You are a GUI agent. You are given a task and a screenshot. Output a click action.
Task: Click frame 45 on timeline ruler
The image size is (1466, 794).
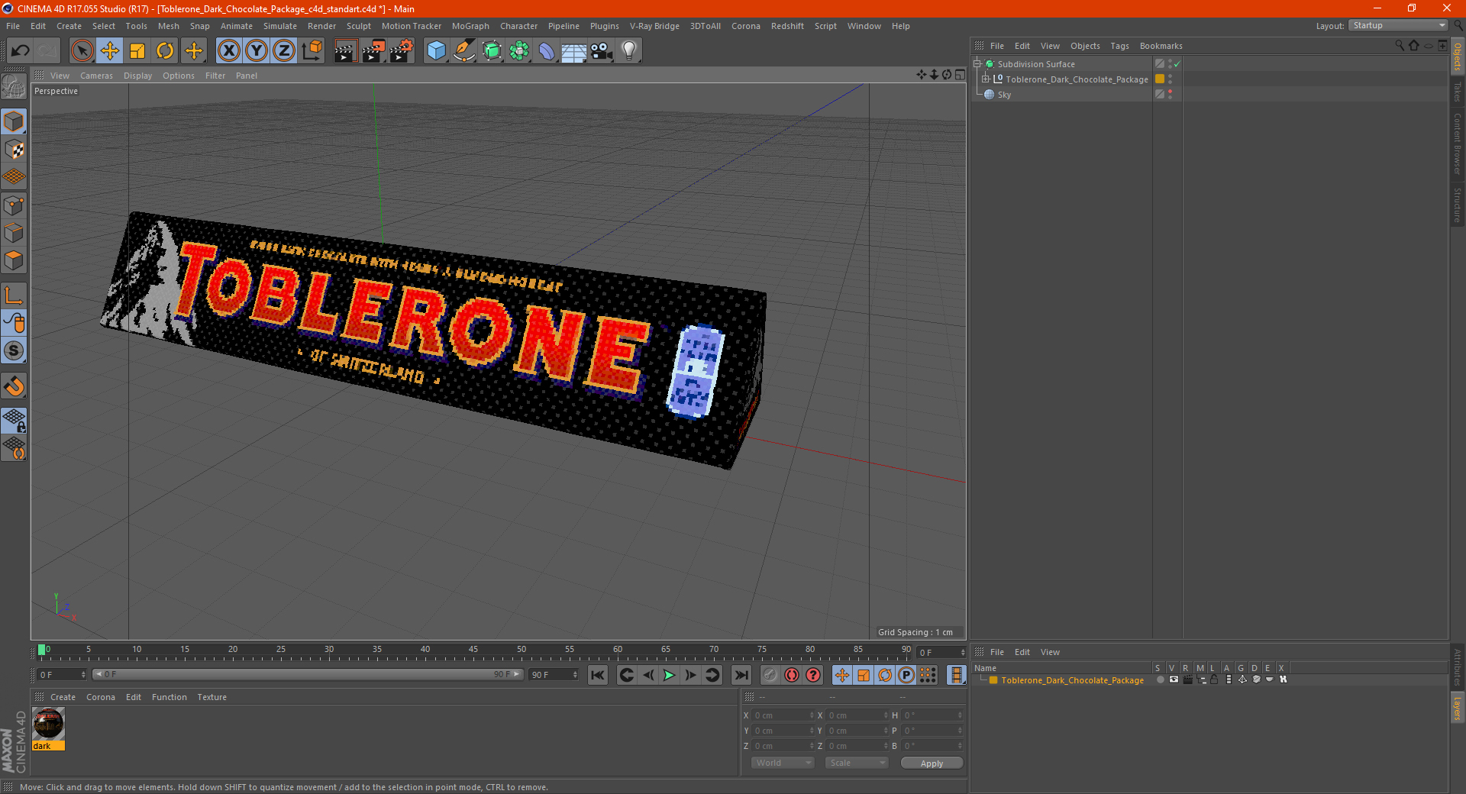[473, 651]
